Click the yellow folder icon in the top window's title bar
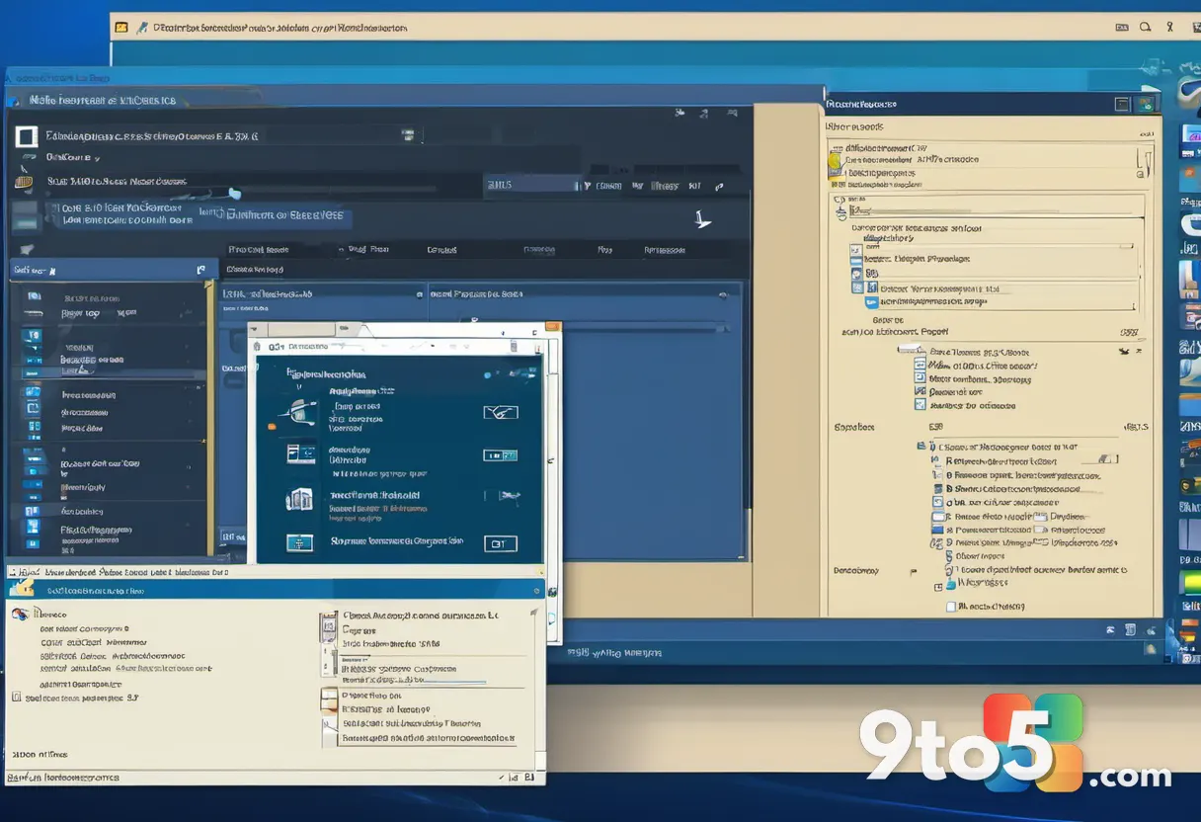The width and height of the screenshot is (1201, 822). [120, 28]
